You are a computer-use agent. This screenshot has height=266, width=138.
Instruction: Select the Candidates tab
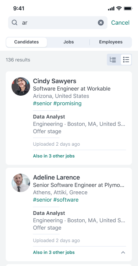click(26, 42)
